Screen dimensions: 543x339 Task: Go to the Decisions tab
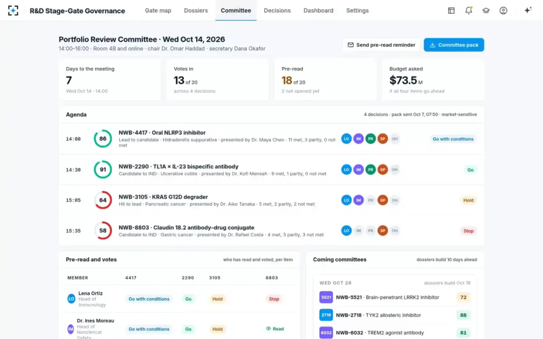click(277, 10)
